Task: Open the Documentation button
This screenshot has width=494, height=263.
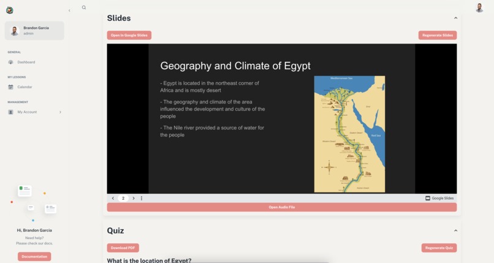Action: 34,257
